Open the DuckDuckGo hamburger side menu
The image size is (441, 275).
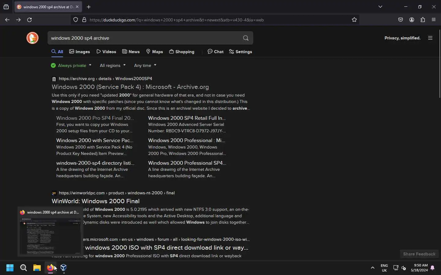click(x=431, y=38)
